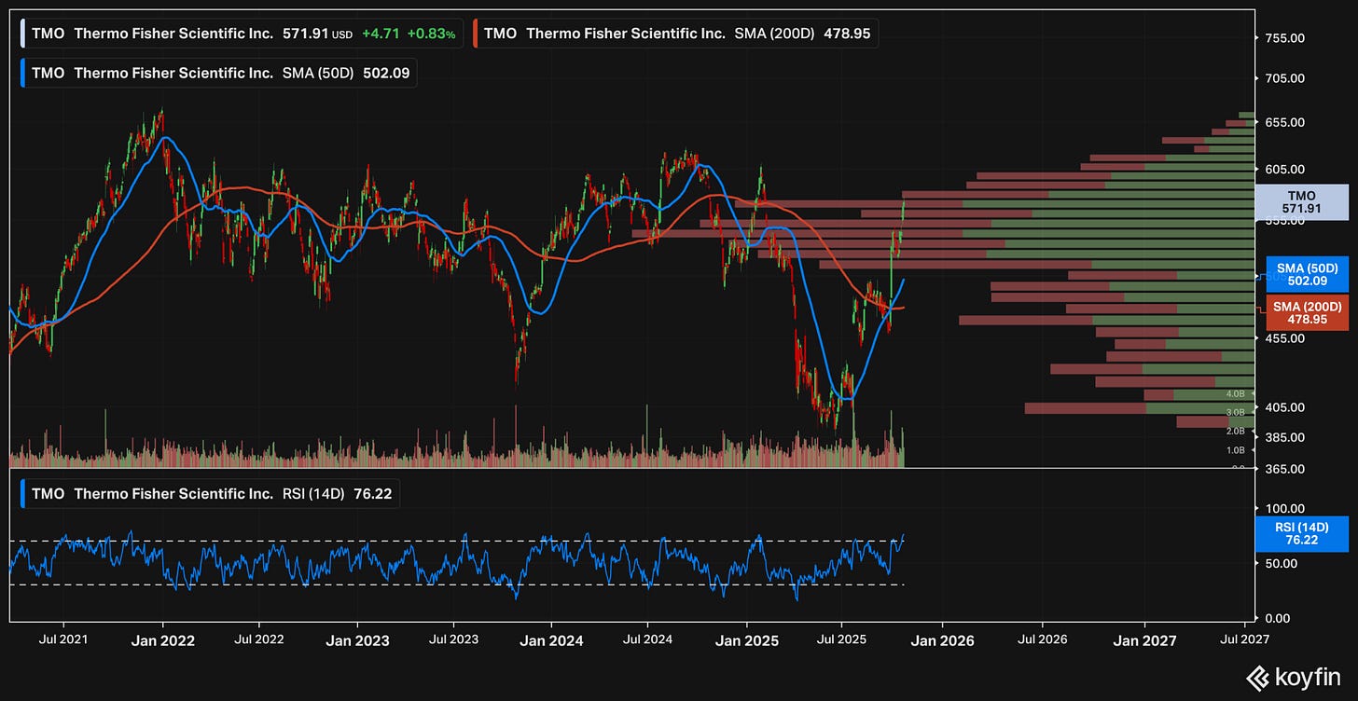Image resolution: width=1358 pixels, height=701 pixels.
Task: Click the Jul 2022 date label
Action: [258, 640]
